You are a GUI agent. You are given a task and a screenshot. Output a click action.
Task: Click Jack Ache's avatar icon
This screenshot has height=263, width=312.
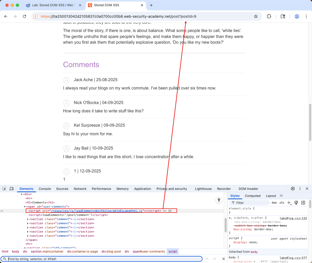pyautogui.click(x=67, y=80)
